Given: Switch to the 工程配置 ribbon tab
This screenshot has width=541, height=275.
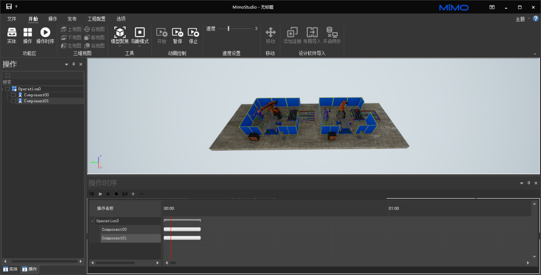Looking at the screenshot, I should (97, 19).
